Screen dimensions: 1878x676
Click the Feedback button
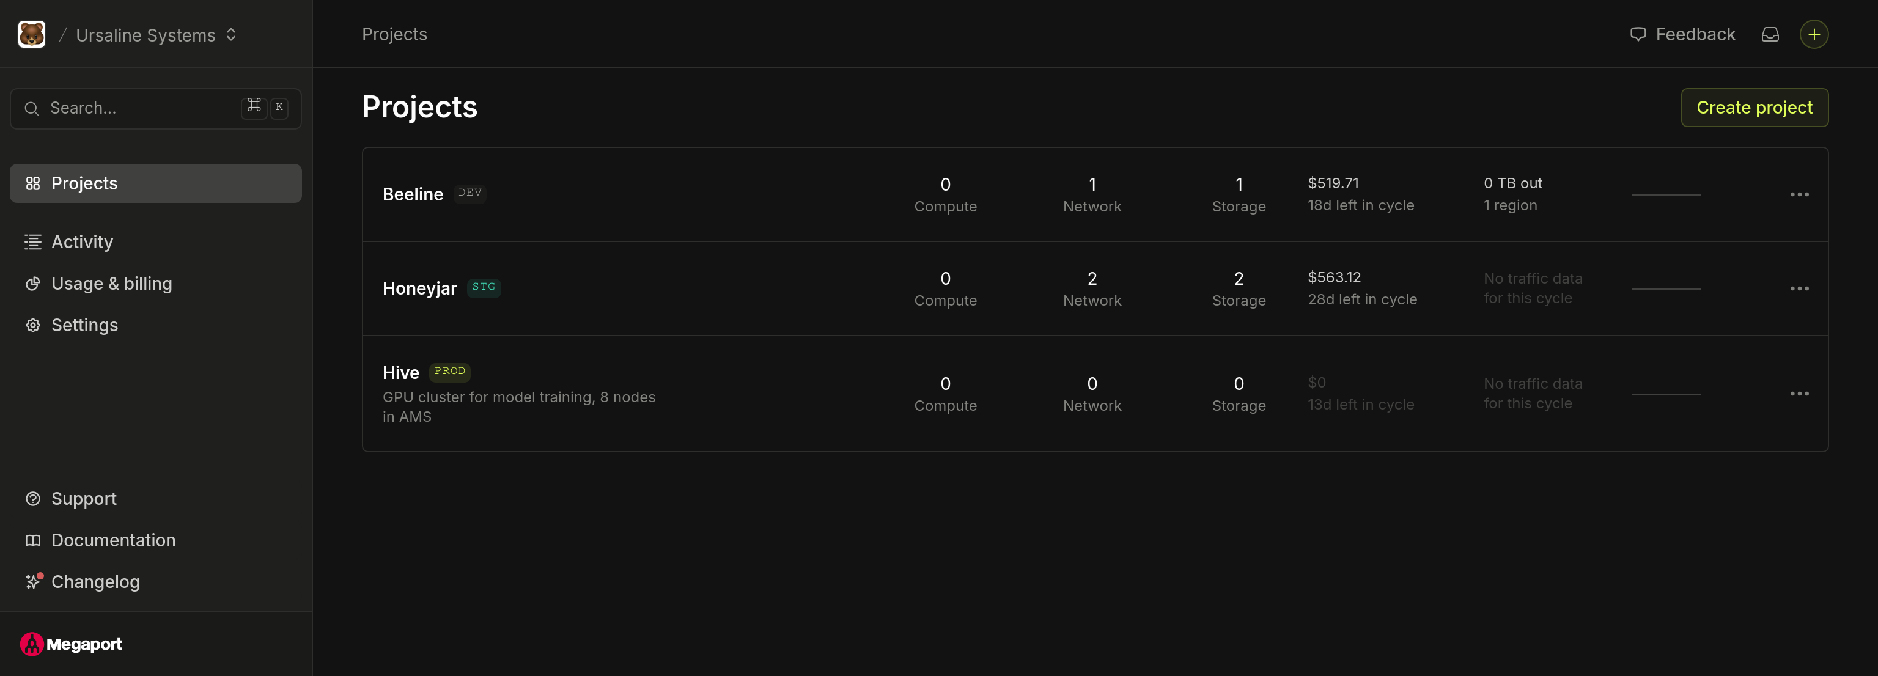pos(1682,34)
